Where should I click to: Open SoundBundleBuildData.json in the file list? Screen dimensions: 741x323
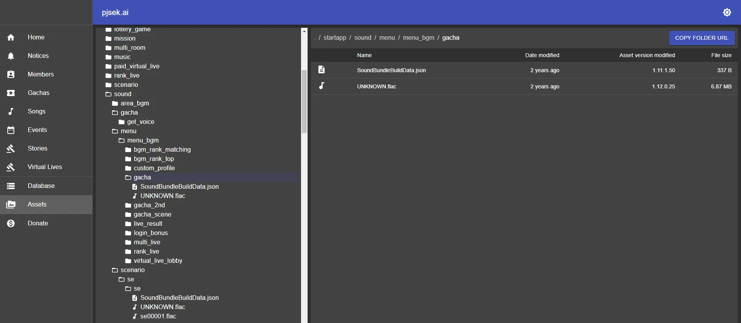click(x=391, y=70)
